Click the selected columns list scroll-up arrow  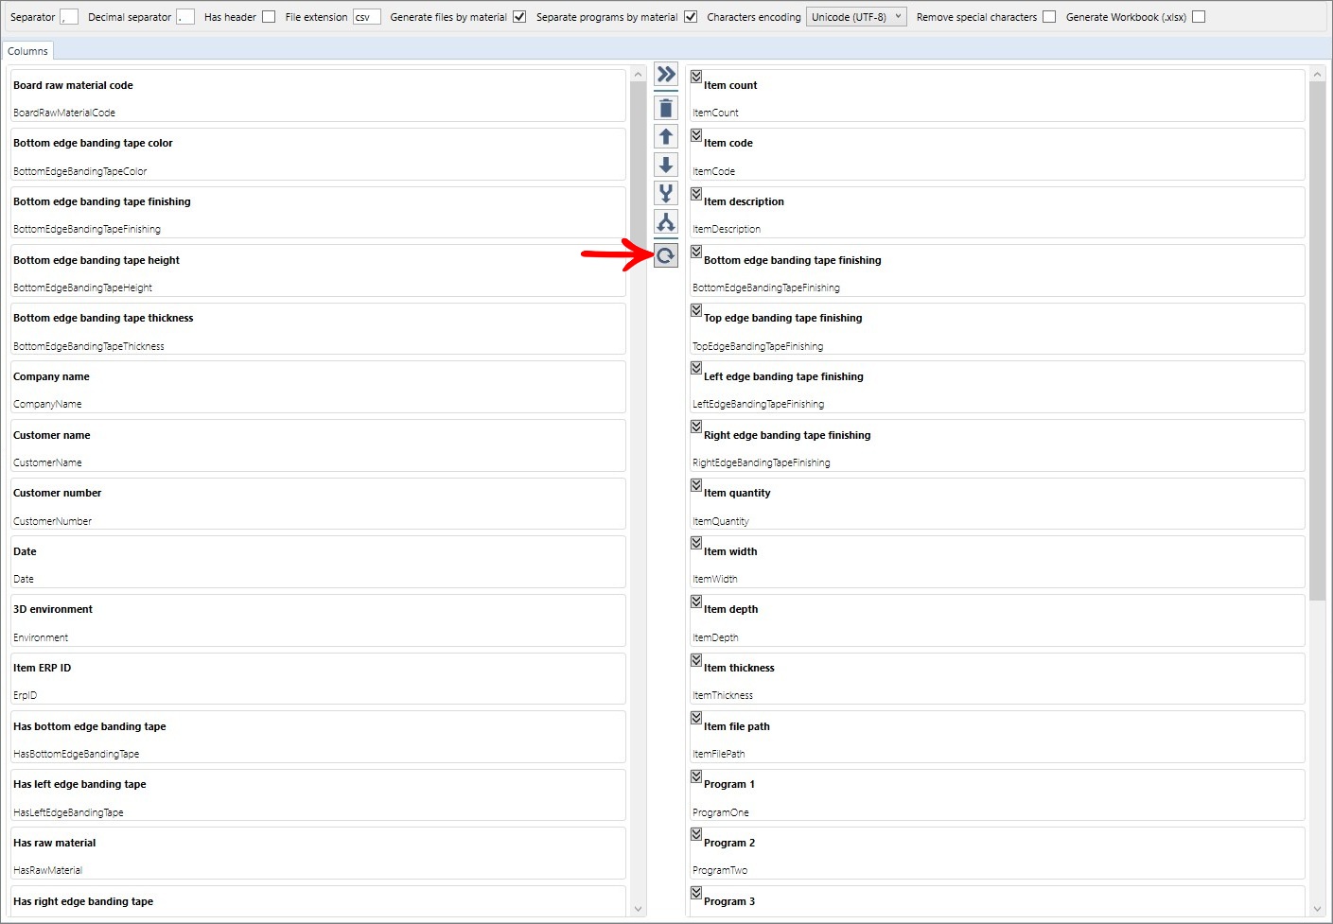pos(1318,74)
